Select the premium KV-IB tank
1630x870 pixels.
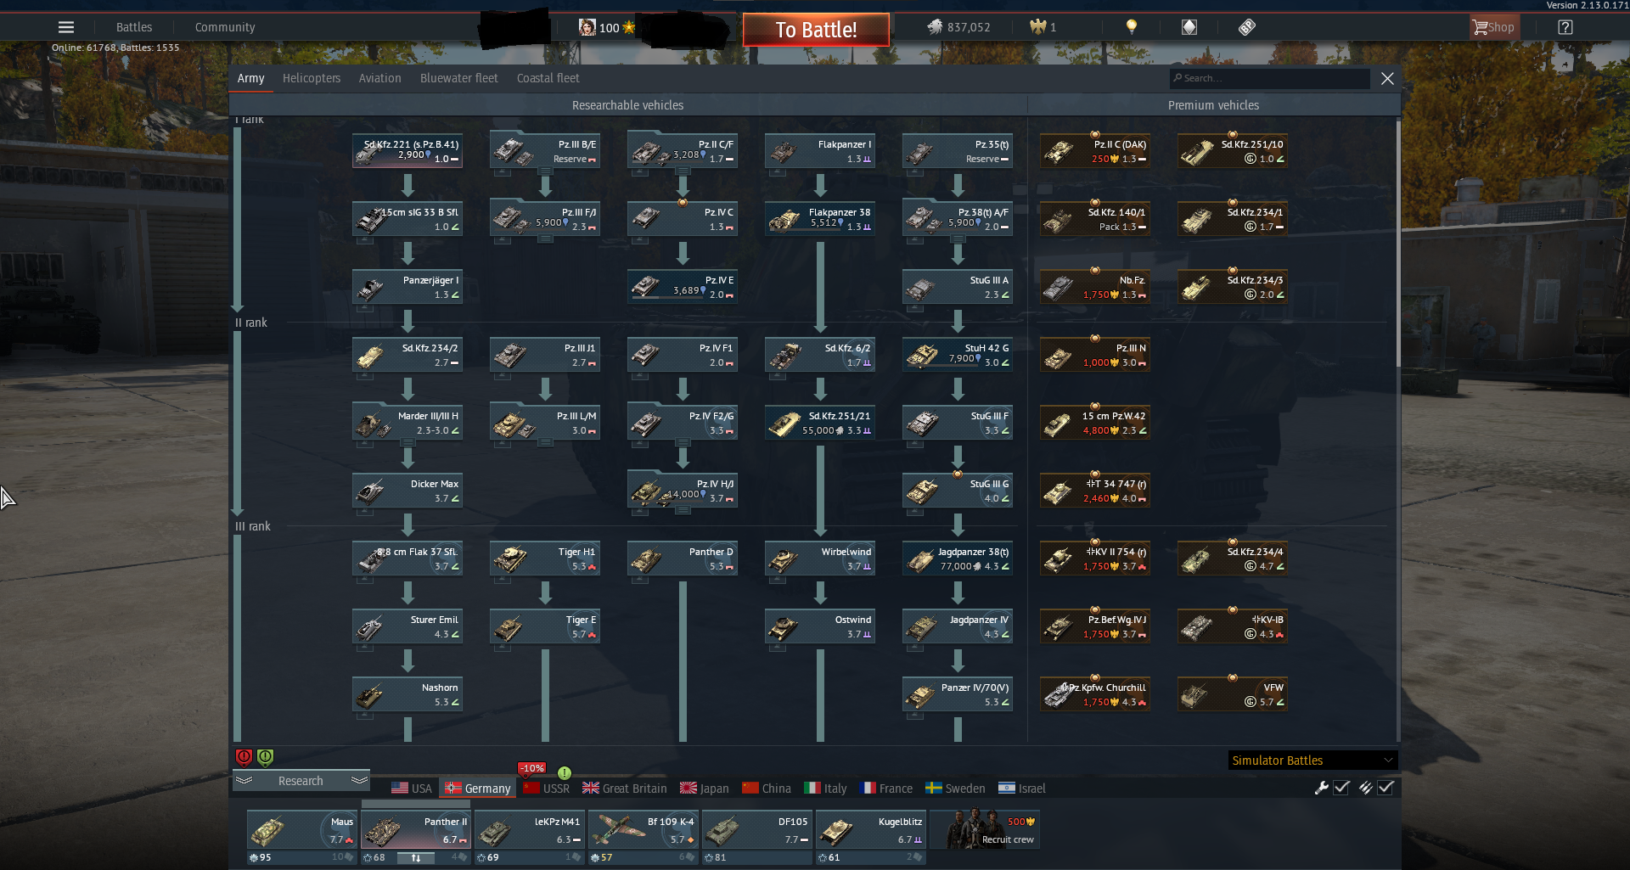pos(1233,626)
